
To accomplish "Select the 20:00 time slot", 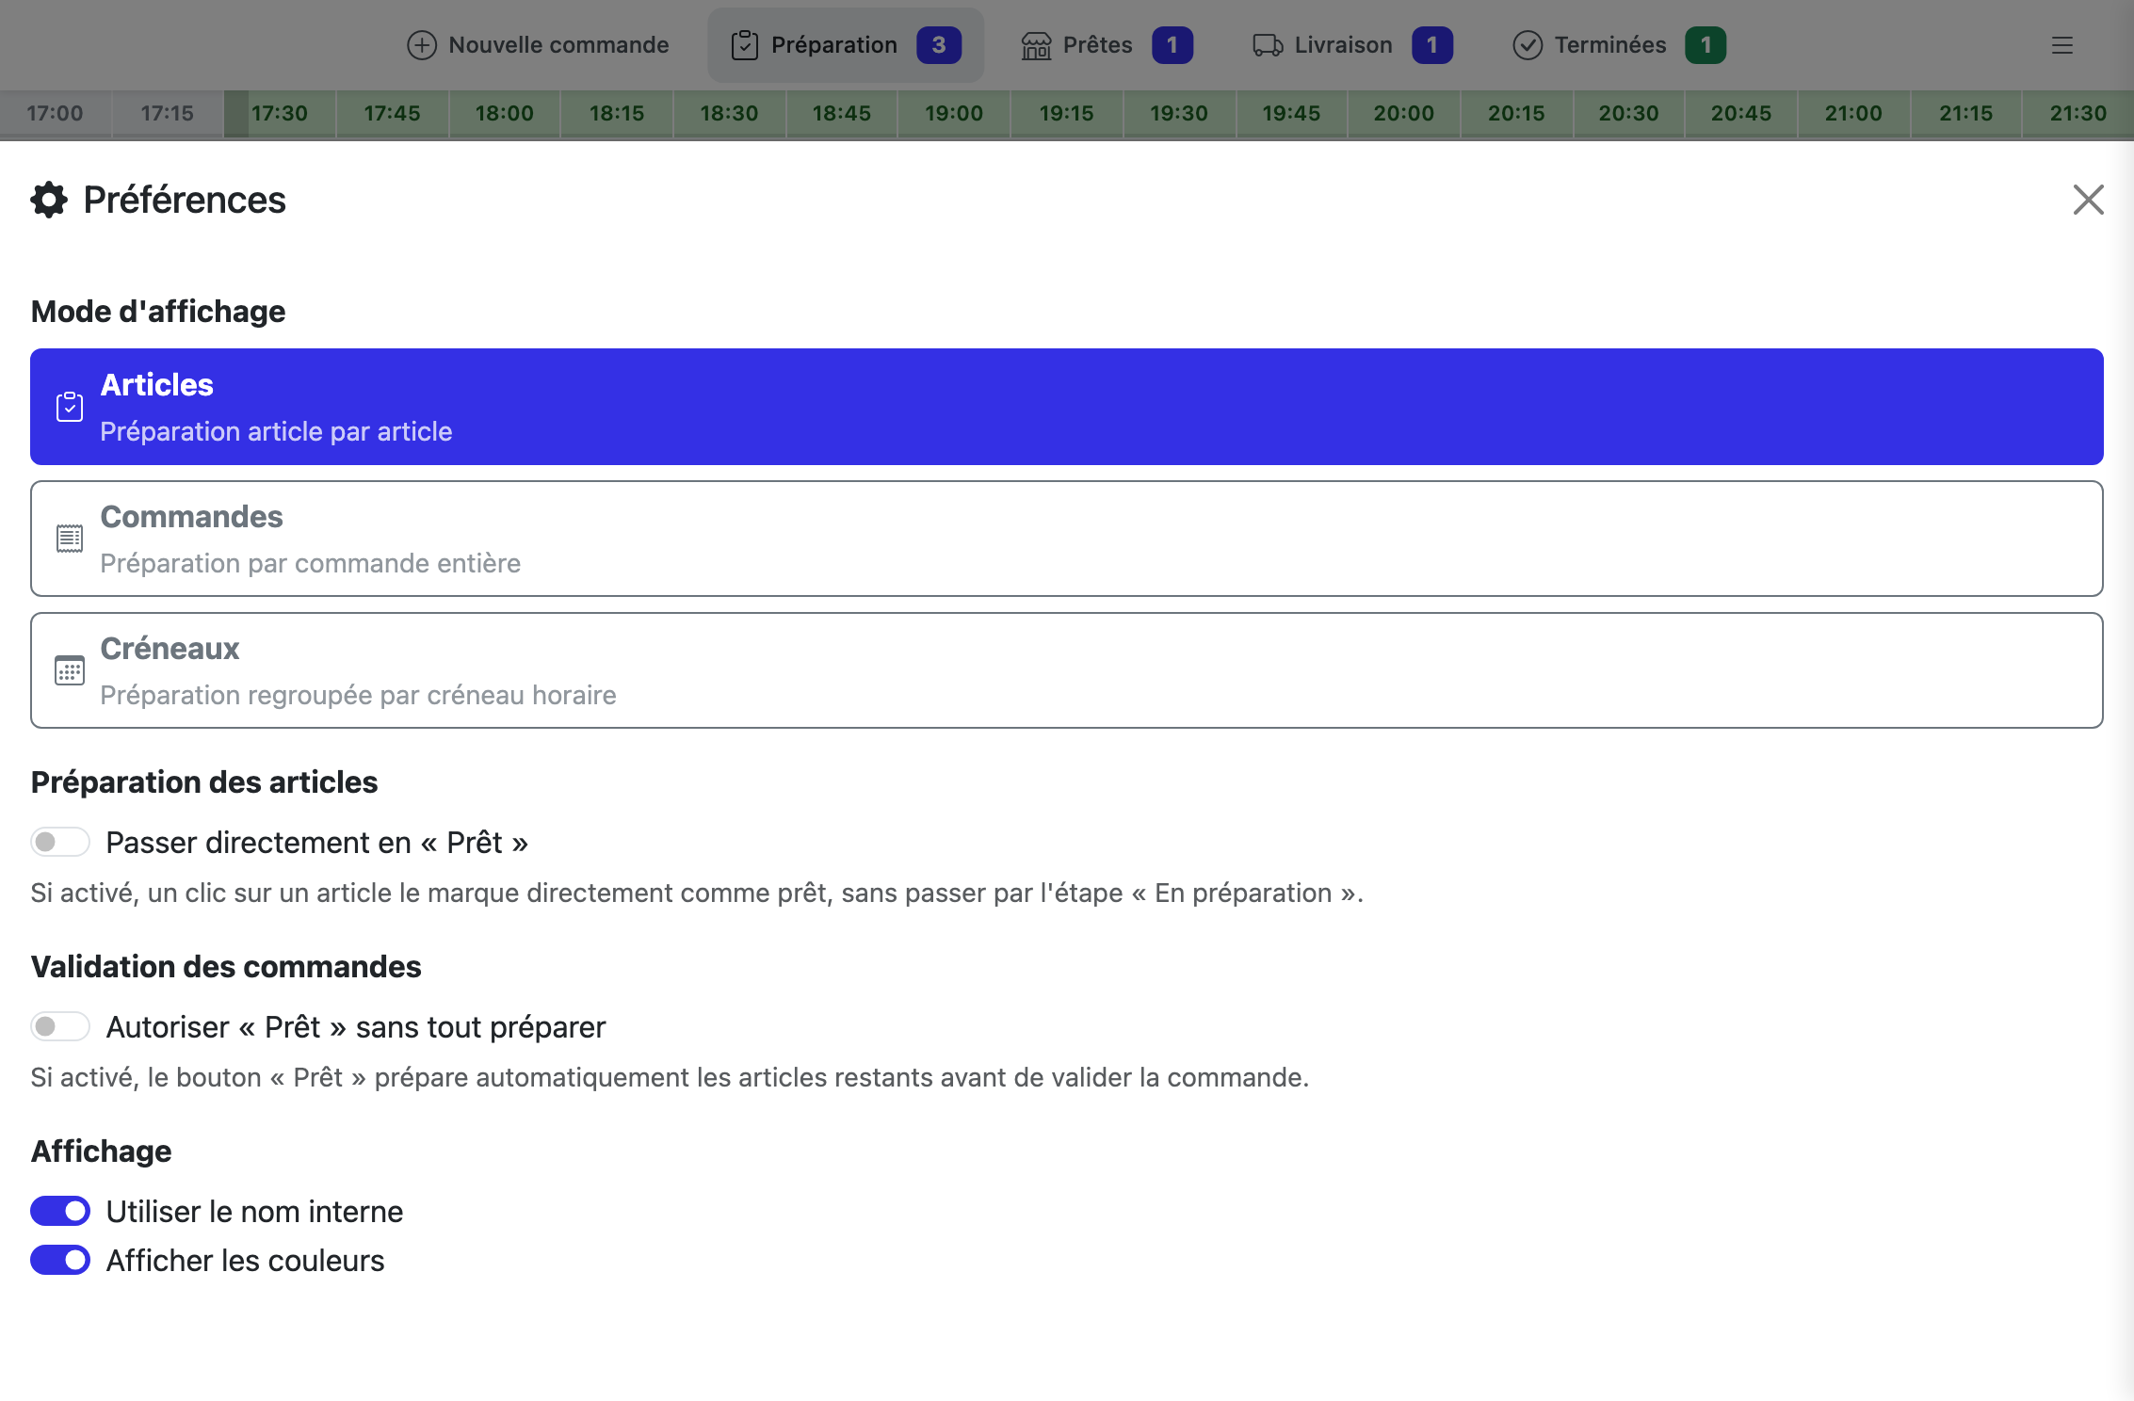I will [1404, 114].
